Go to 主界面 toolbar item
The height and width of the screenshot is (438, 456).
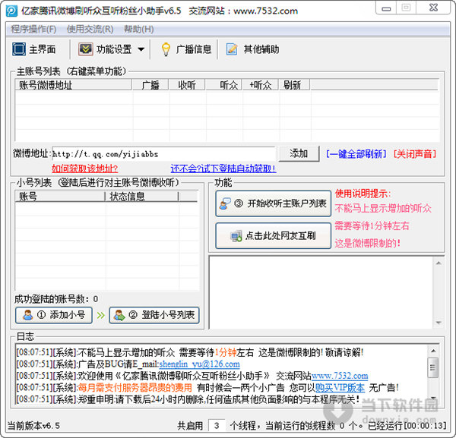(34, 49)
